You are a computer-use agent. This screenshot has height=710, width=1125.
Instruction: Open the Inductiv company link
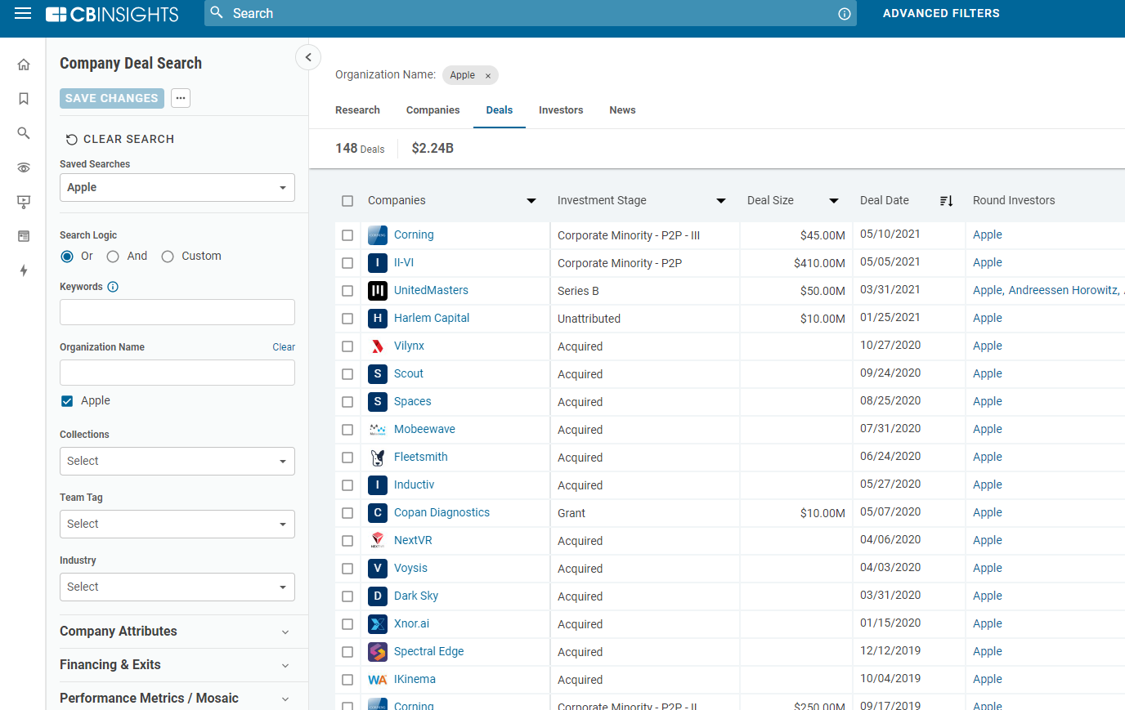coord(414,485)
